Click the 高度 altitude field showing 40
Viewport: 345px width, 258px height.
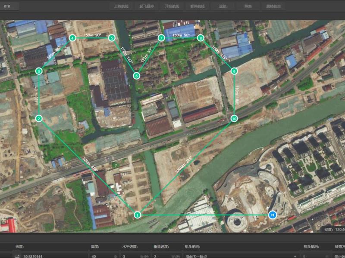tap(104, 256)
